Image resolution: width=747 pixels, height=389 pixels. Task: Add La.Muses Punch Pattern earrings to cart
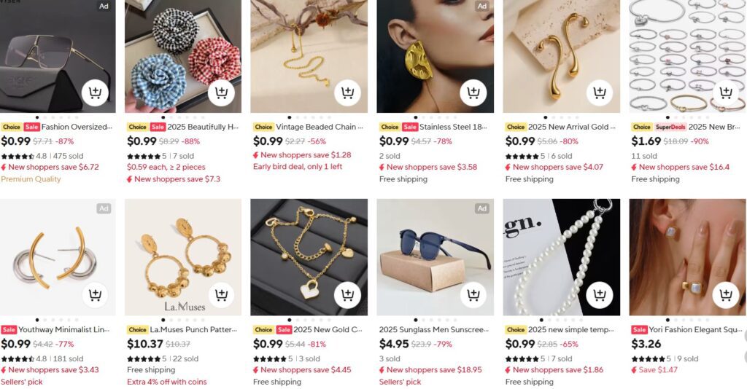221,295
